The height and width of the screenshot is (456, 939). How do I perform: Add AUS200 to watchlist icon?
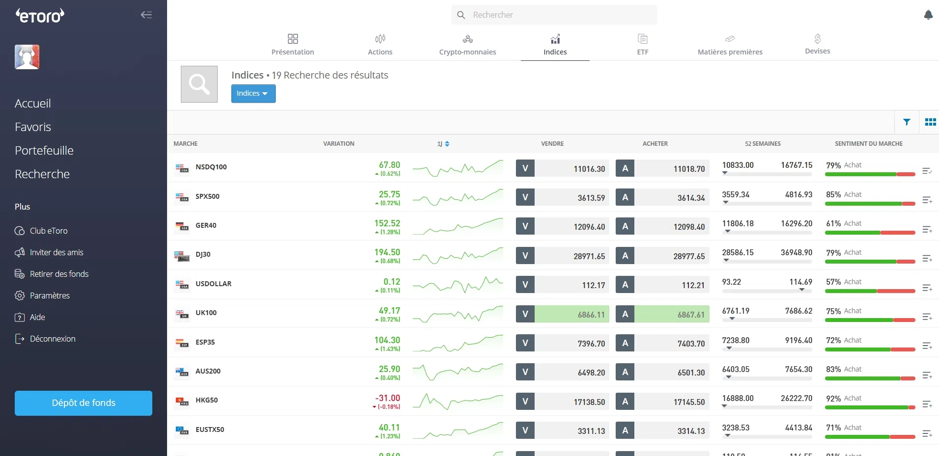927,375
